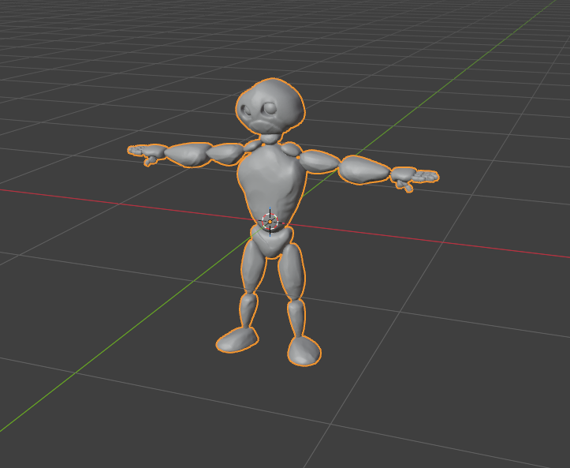570x468 pixels.
Task: Click the 3D cursor at the character's waist
Action: (270, 221)
